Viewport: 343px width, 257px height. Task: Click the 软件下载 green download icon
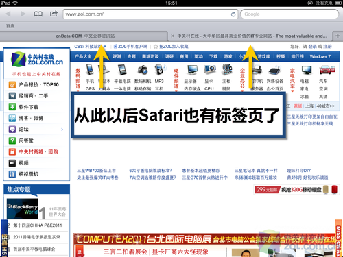12,107
